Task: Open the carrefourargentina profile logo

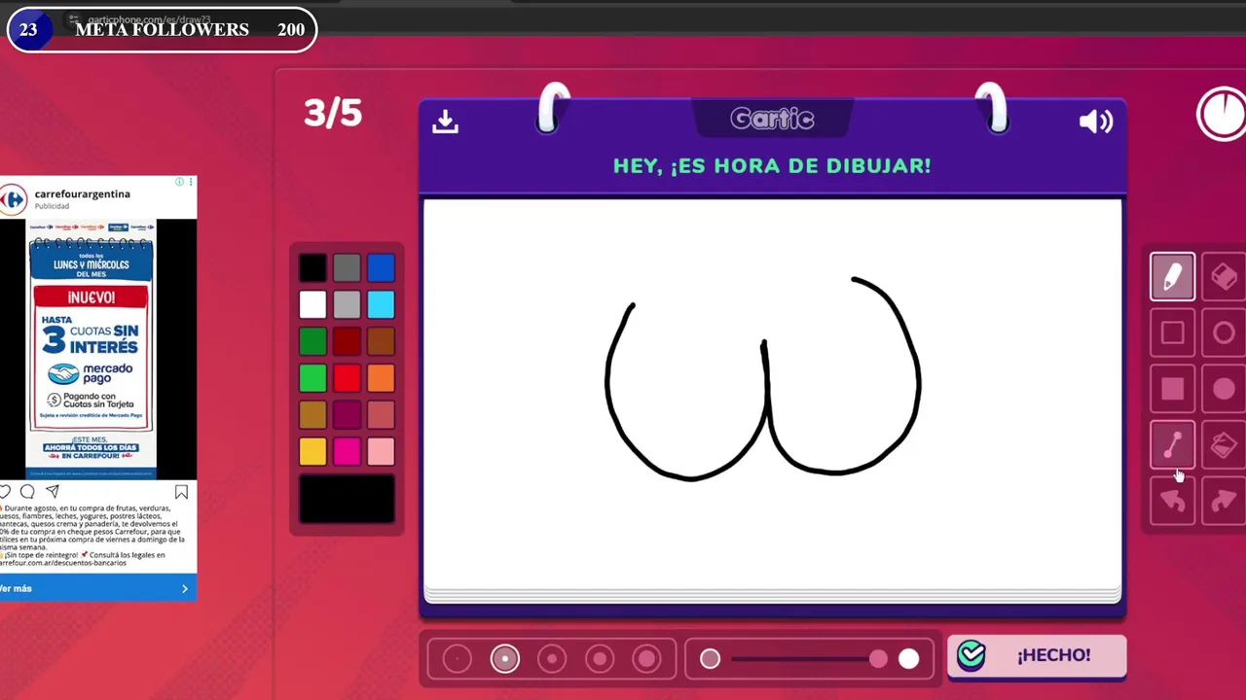Action: [13, 199]
